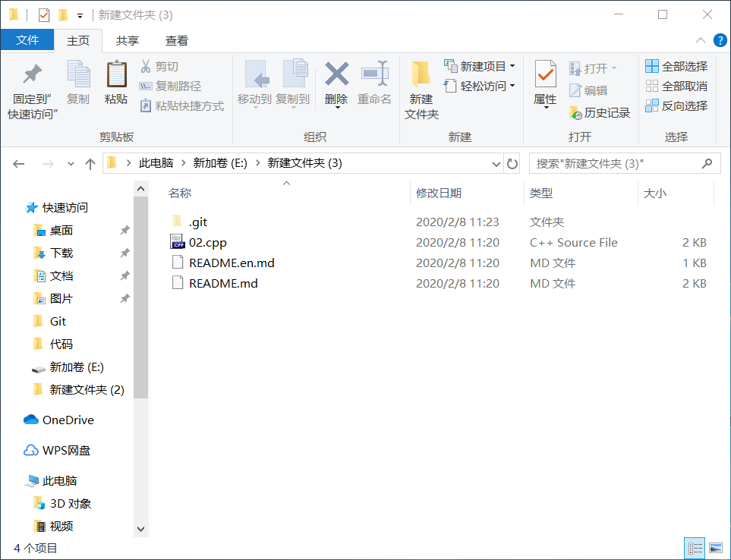
Task: Click quick access toolbar New folder icon
Action: tap(63, 15)
